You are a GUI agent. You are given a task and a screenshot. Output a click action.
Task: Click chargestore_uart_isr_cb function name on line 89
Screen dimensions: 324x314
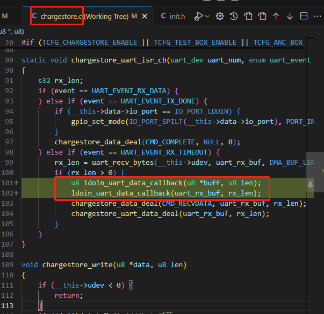(119, 60)
